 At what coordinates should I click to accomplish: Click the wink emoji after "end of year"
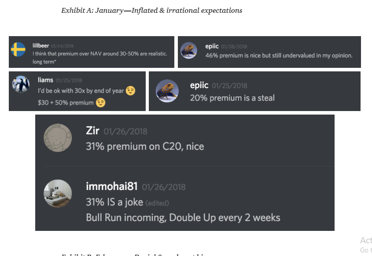pyautogui.click(x=130, y=91)
